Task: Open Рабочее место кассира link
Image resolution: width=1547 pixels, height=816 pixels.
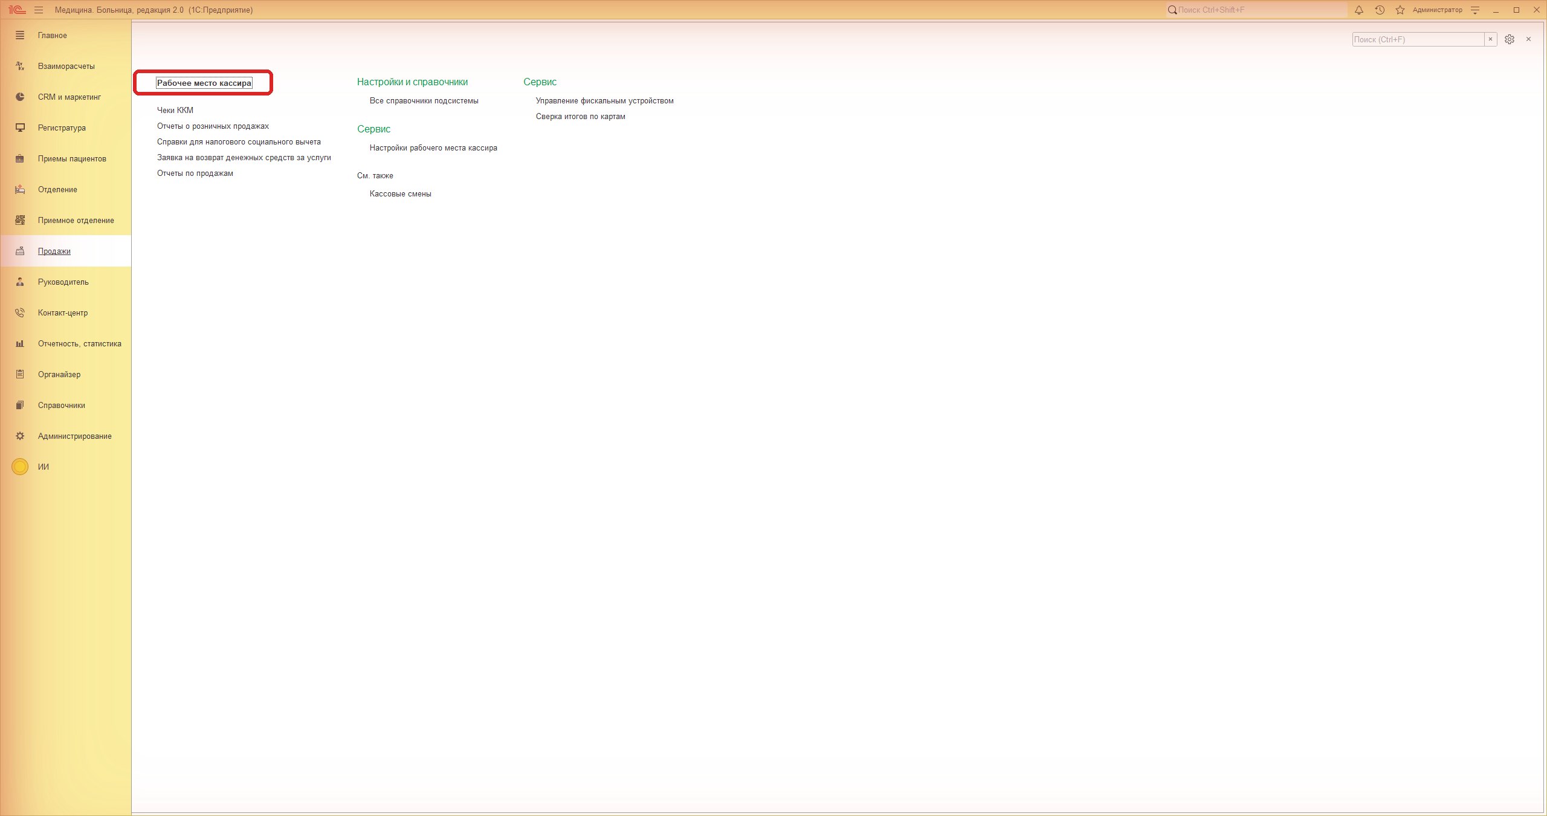Action: point(204,83)
